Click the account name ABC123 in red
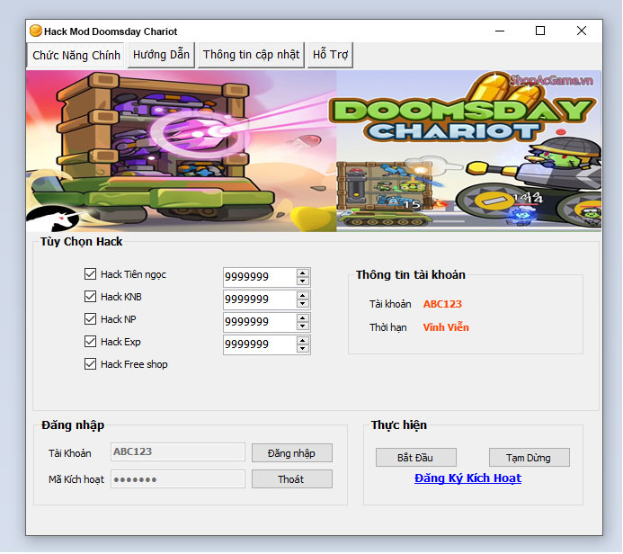This screenshot has width=623, height=554. 442,304
